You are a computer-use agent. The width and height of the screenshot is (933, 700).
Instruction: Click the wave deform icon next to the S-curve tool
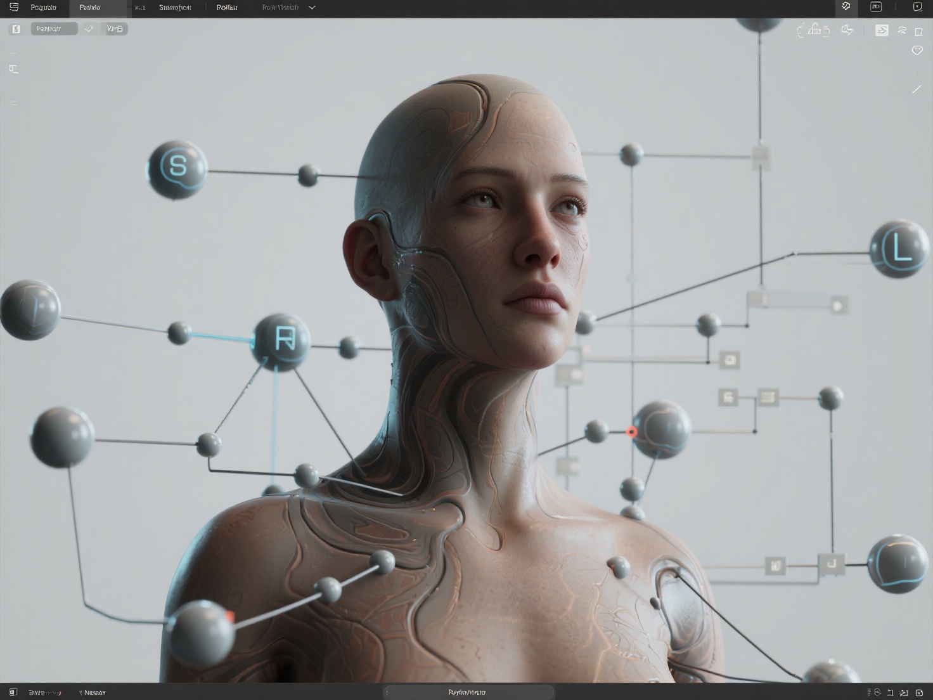(x=903, y=30)
